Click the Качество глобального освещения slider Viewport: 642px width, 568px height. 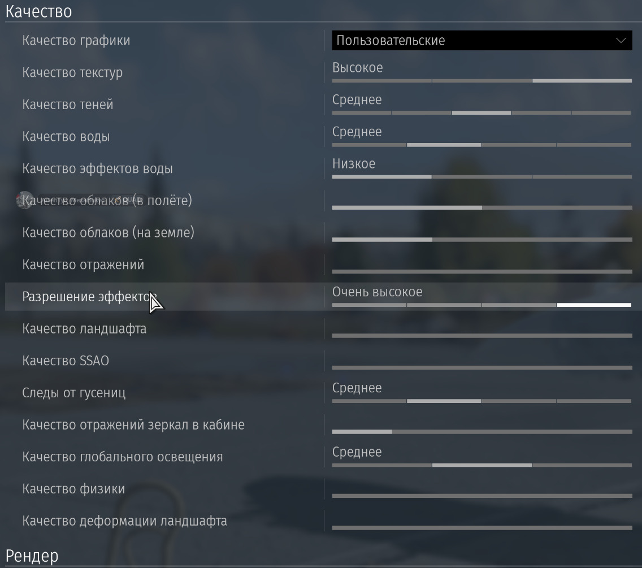point(481,465)
